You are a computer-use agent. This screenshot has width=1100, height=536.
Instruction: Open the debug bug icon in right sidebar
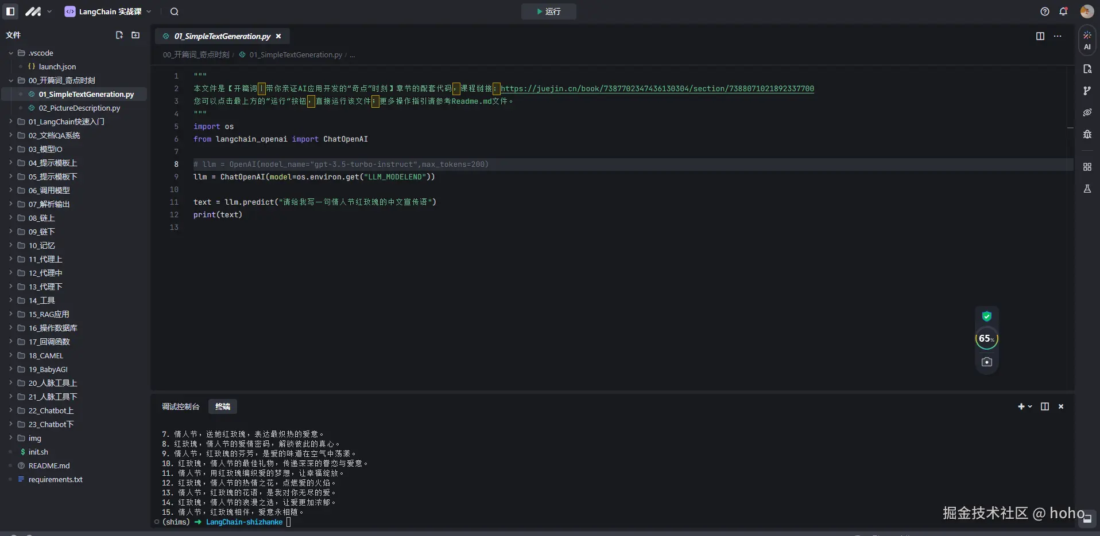[x=1087, y=134]
